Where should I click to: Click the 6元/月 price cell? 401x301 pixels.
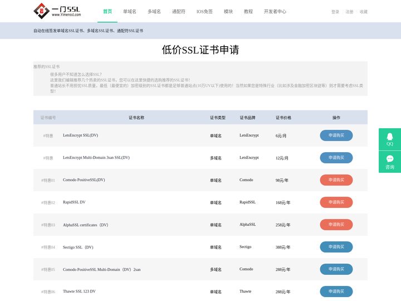[281, 136]
